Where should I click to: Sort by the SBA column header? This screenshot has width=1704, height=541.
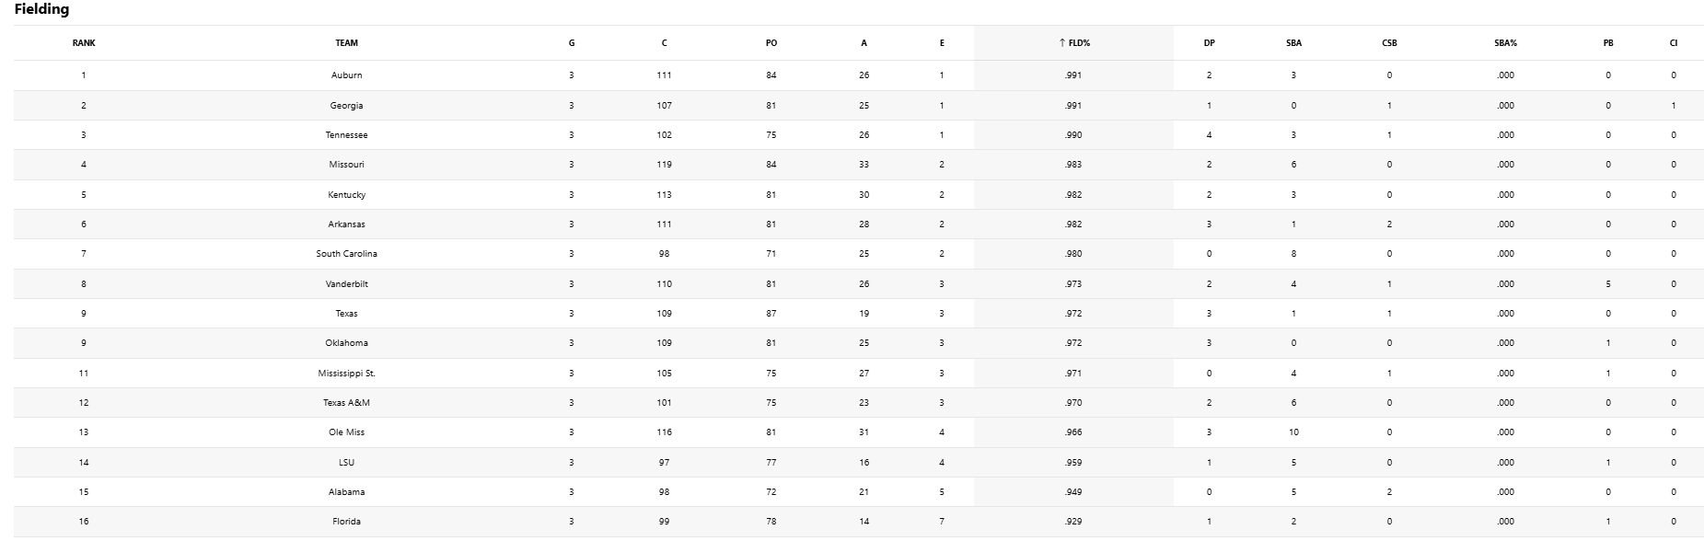coord(1293,43)
